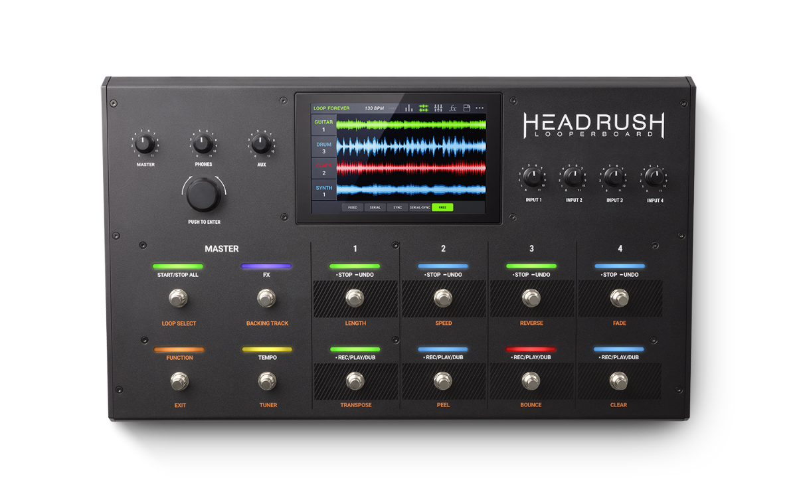Click the MASTER volume knob

[x=145, y=144]
